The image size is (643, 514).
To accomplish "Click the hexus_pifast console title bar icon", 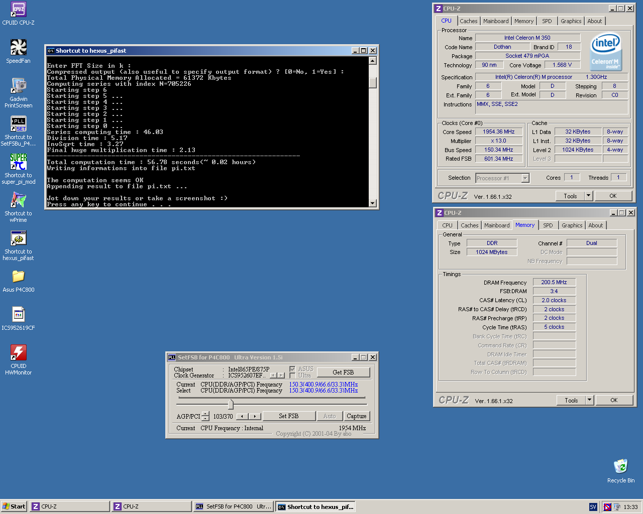I will click(51, 51).
